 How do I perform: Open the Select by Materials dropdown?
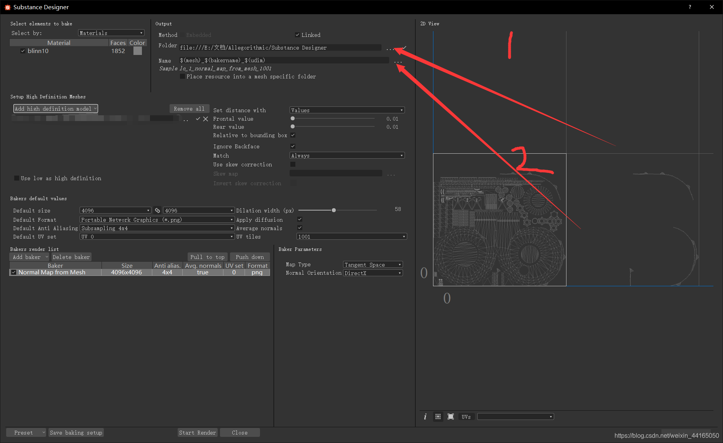pyautogui.click(x=111, y=33)
